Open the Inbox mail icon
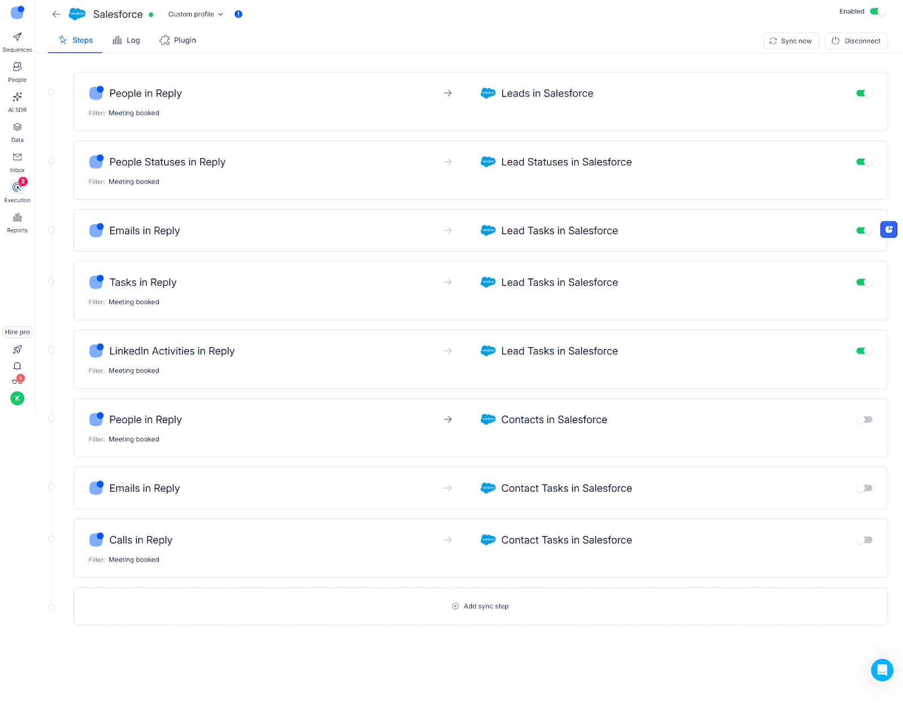The width and height of the screenshot is (903, 719). tap(17, 157)
